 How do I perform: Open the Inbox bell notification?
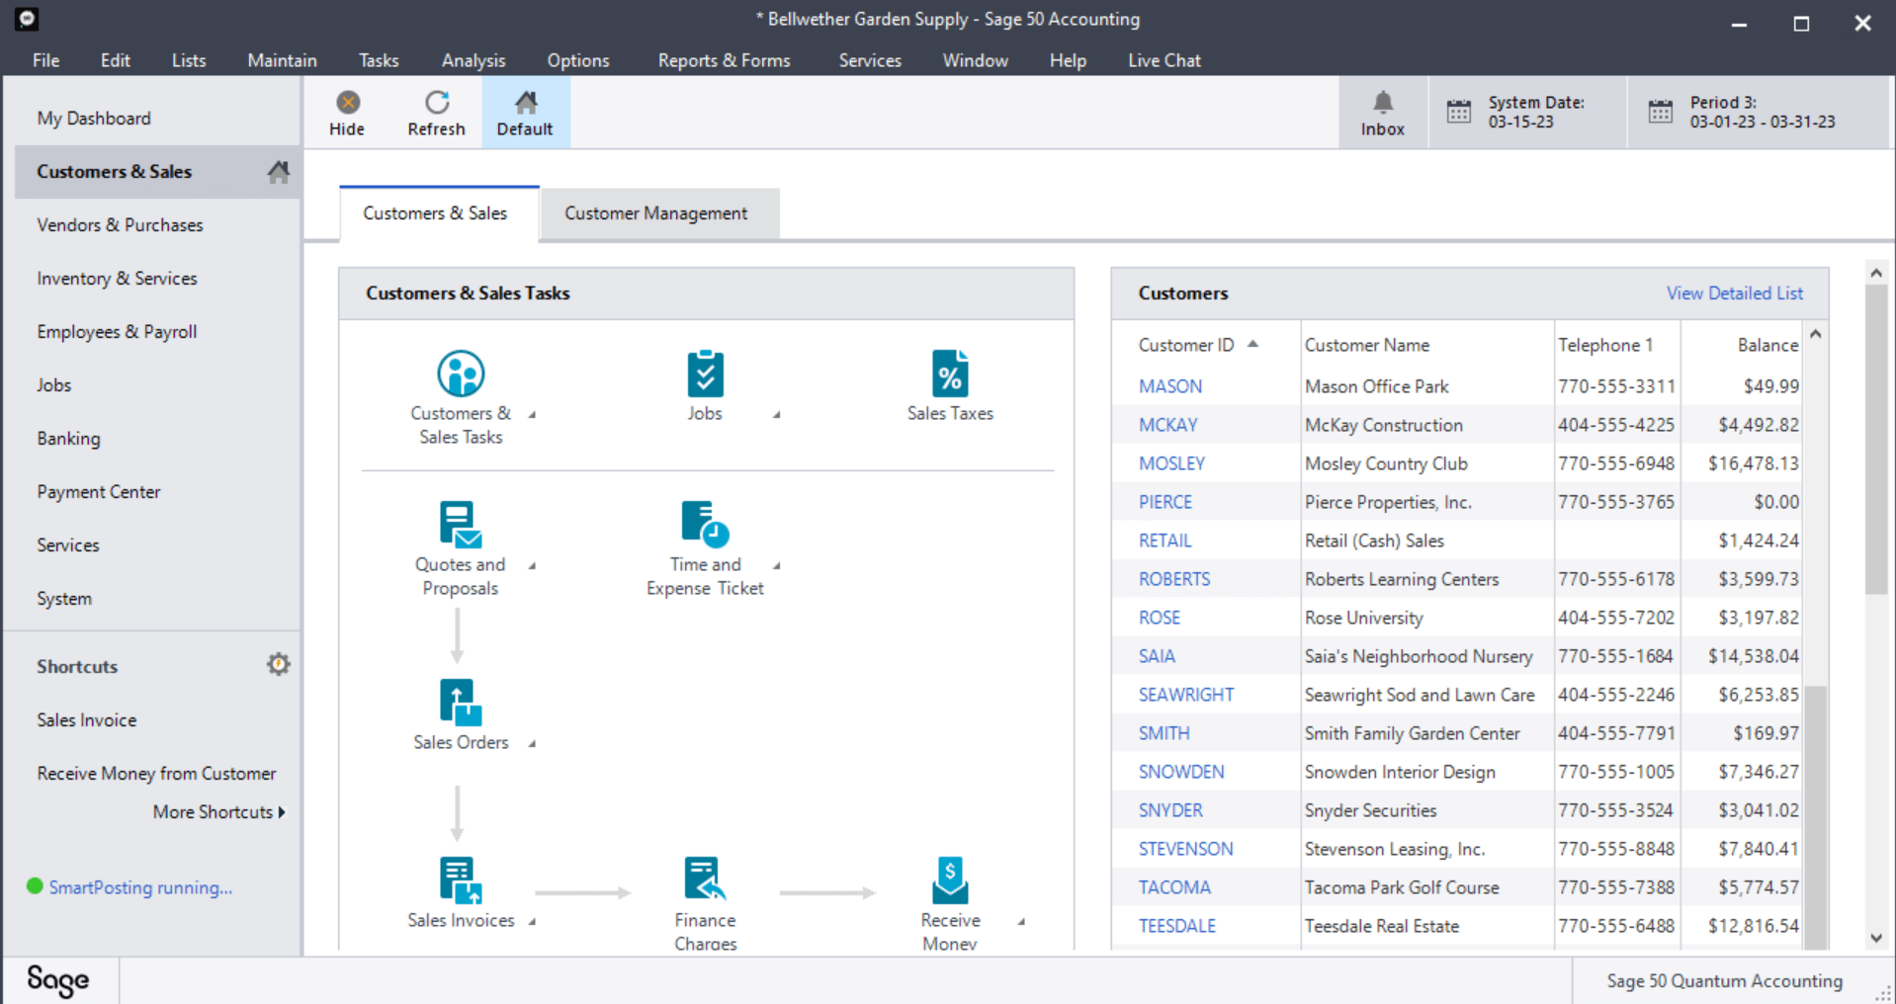[1382, 114]
